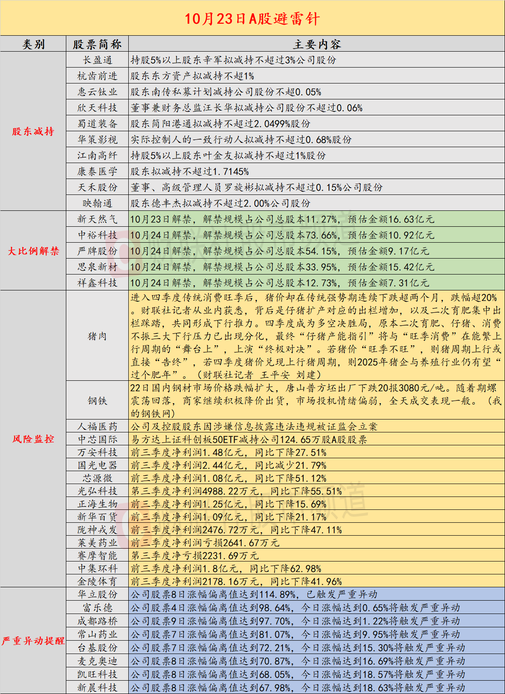Image resolution: width=505 pixels, height=694 pixels.
Task: Select stock name '麦克奥迪'
Action: 97,661
